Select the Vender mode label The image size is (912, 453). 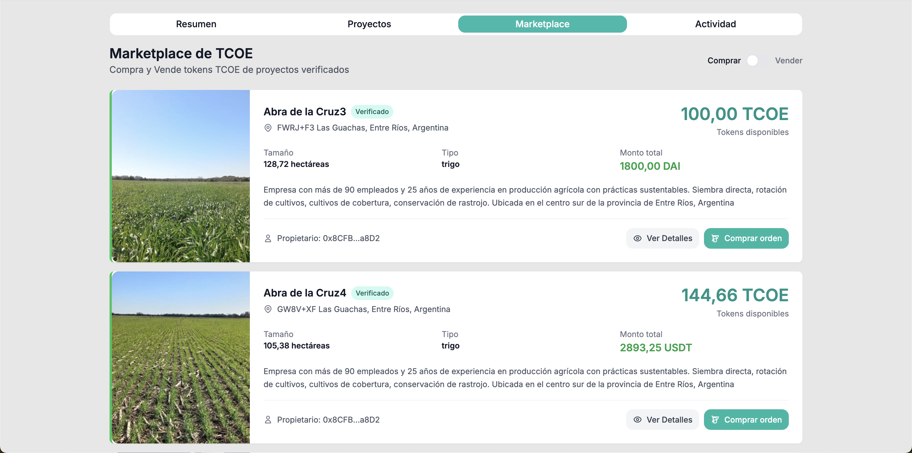coord(788,61)
